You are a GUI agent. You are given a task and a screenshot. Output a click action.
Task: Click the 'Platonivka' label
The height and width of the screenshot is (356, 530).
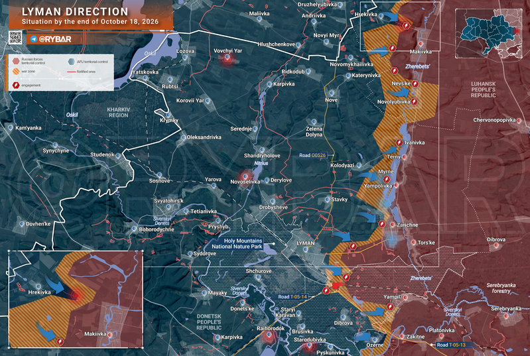click(442, 330)
